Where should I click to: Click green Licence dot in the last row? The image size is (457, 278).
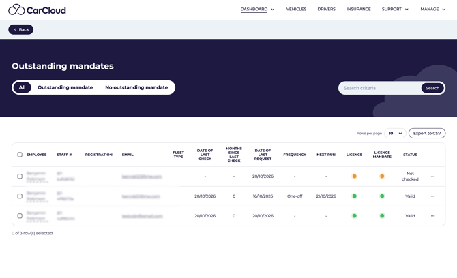click(355, 216)
